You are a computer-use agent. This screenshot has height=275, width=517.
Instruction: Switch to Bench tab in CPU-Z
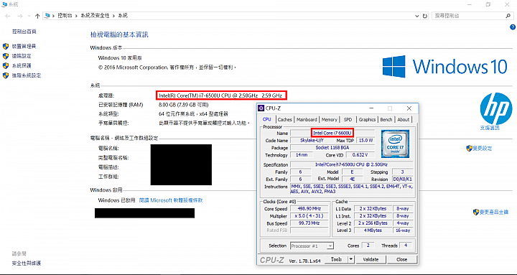coord(386,120)
